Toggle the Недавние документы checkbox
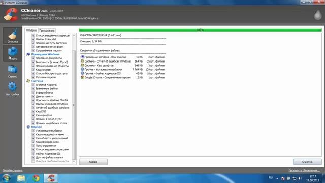The image size is (325, 183). (x=33, y=58)
